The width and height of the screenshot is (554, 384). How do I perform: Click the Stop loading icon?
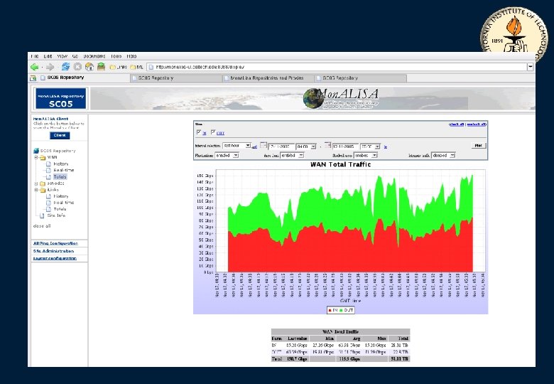[77, 67]
